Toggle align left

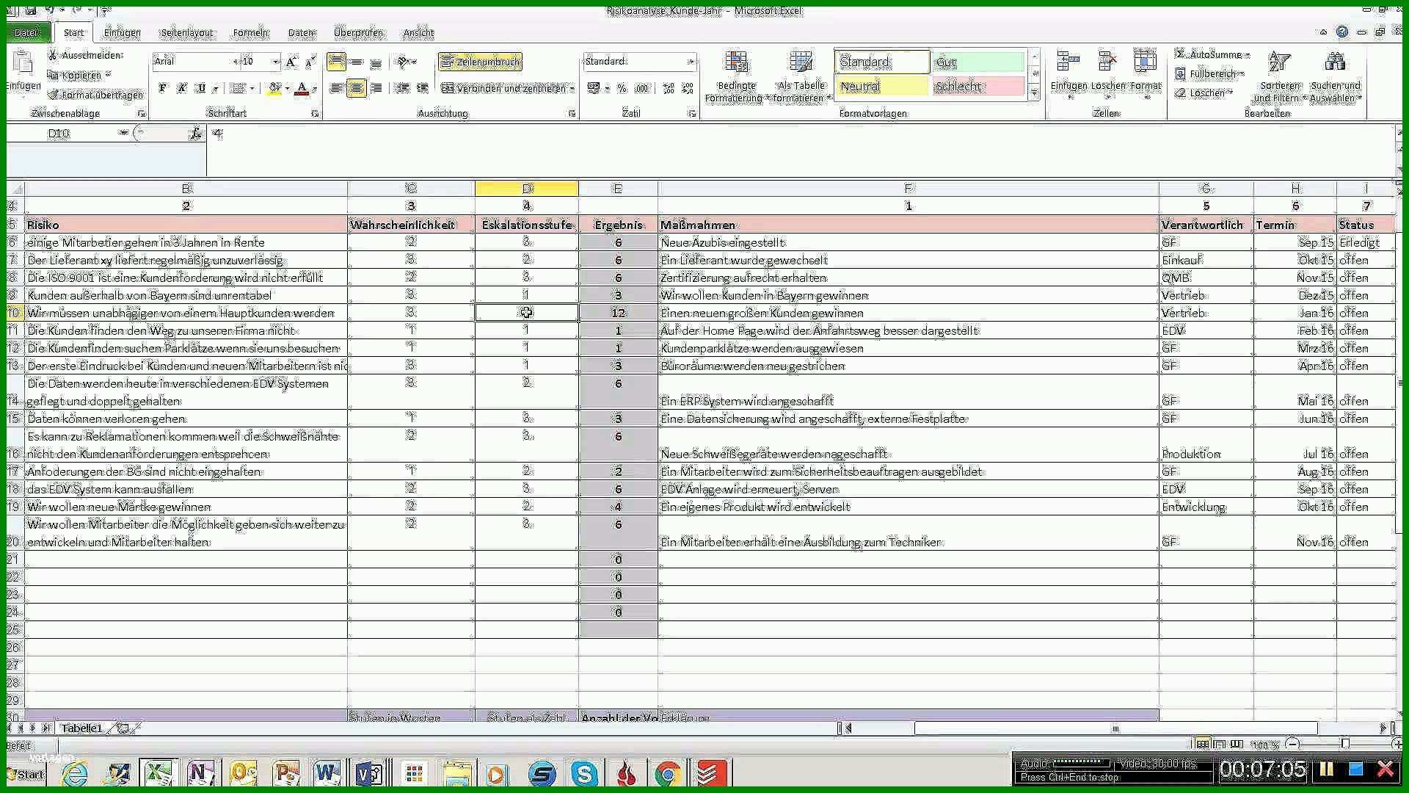[x=336, y=88]
